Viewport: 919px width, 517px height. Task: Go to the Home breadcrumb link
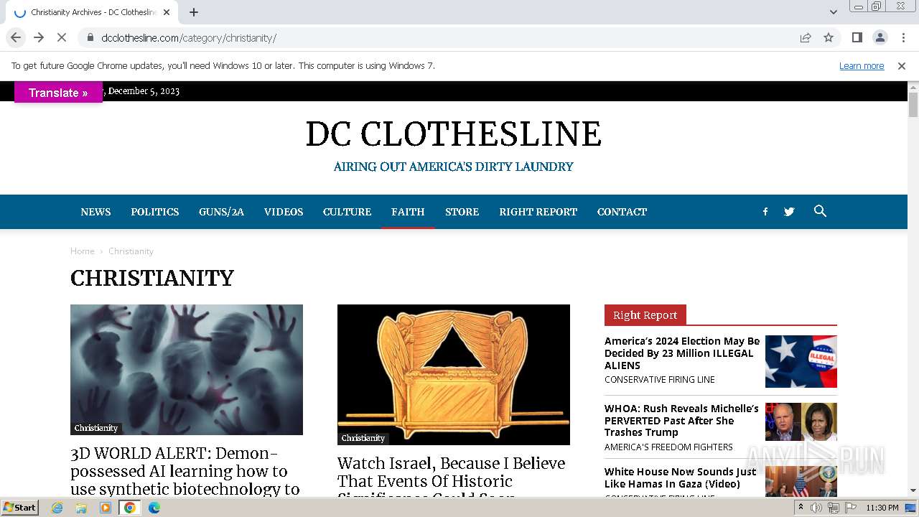[83, 251]
